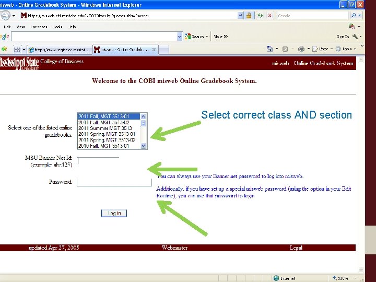Open the address bar history dropdown
This screenshot has width=376, height=282.
[240, 16]
